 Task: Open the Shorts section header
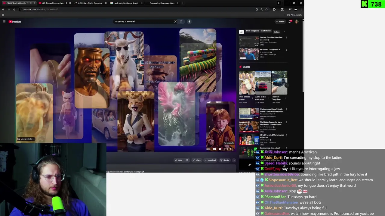245,67
